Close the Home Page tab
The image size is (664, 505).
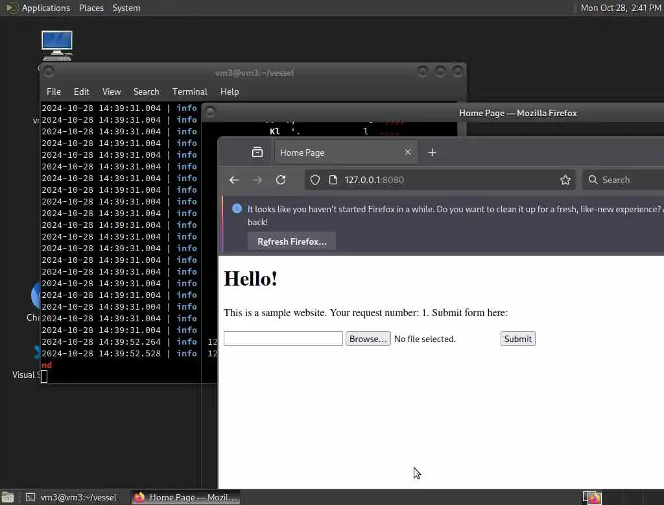pyautogui.click(x=408, y=152)
